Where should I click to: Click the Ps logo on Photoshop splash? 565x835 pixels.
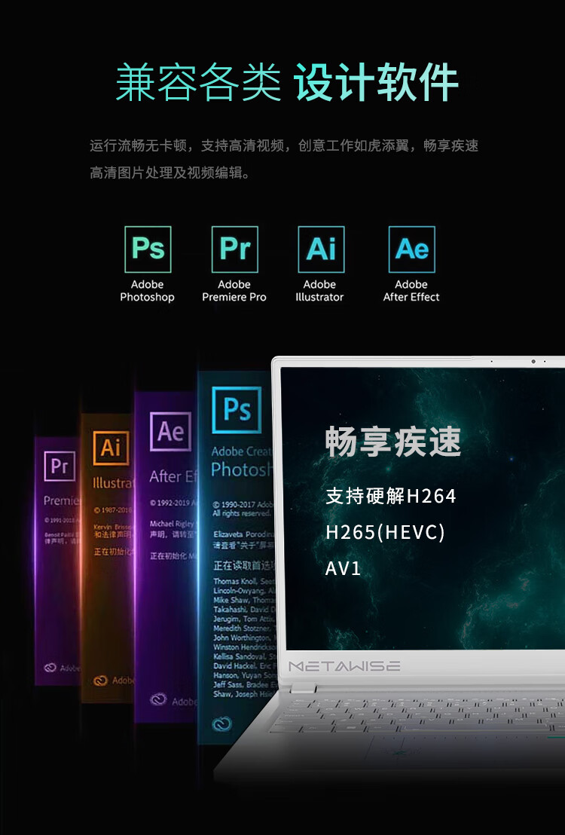click(x=237, y=409)
